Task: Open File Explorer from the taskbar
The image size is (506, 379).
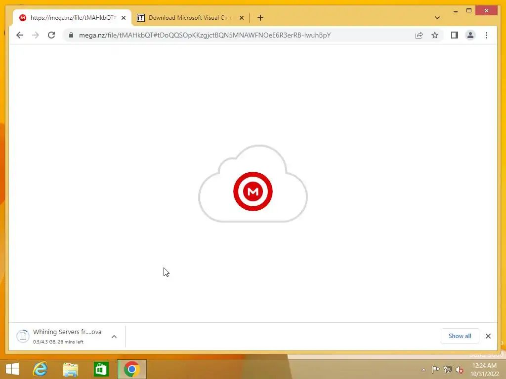Action: pyautogui.click(x=70, y=369)
